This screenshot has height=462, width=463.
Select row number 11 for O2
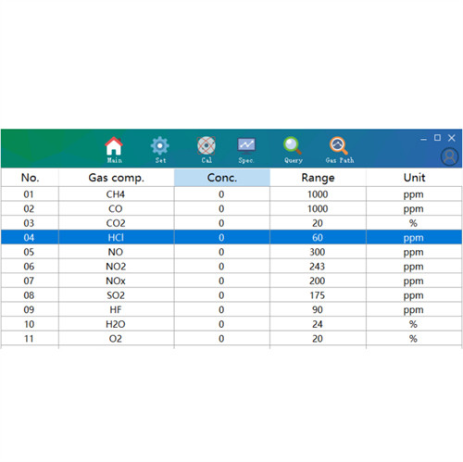click(231, 339)
